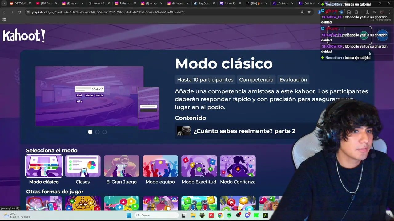Switch to the TikTok (99+) tab
The image size is (394, 221).
(256, 3)
